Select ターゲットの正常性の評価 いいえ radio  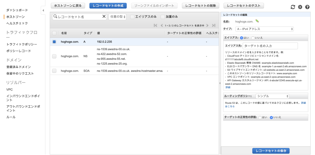(x=271, y=117)
